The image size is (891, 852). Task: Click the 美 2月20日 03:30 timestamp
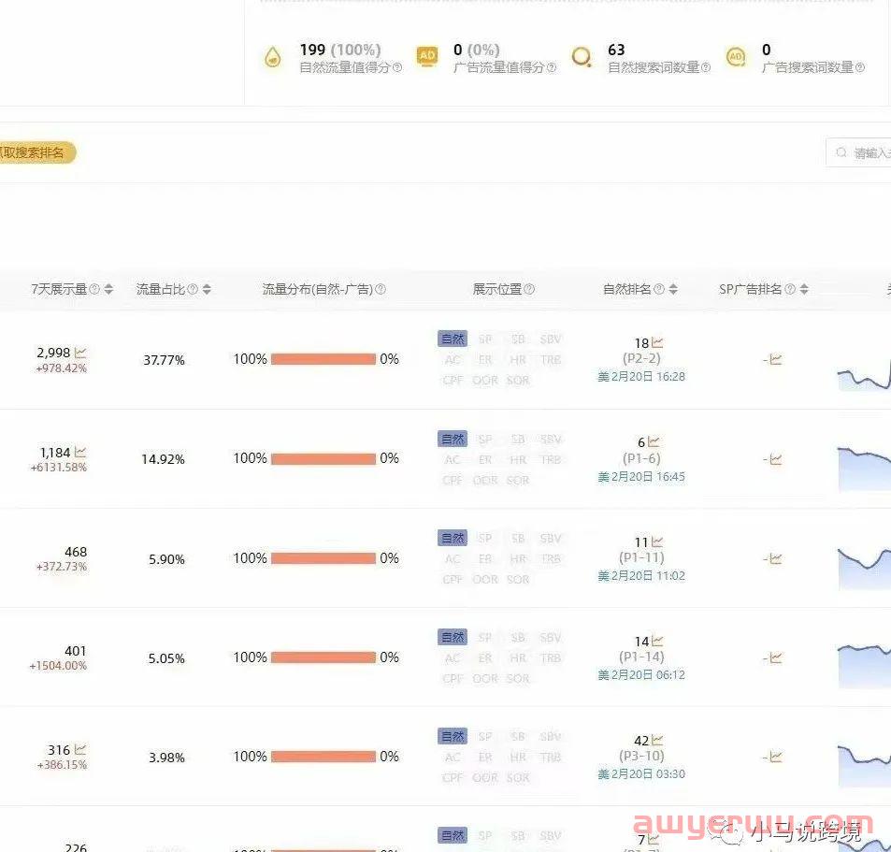pyautogui.click(x=641, y=773)
